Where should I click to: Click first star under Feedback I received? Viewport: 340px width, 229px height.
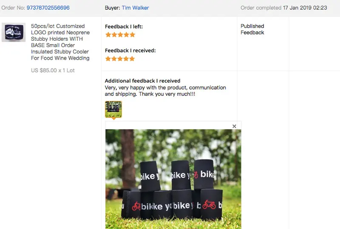(x=108, y=59)
